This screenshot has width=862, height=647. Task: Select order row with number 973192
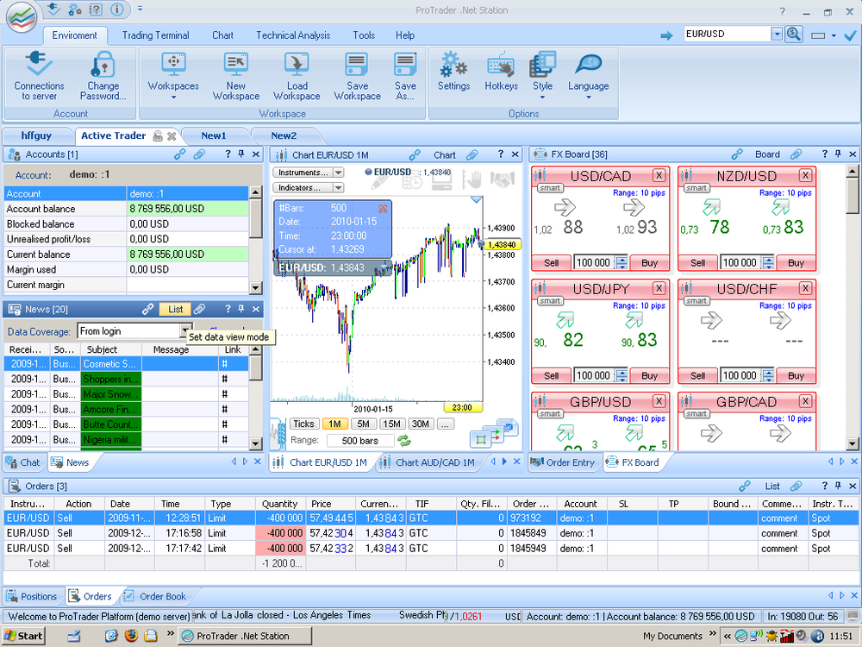tap(431, 518)
